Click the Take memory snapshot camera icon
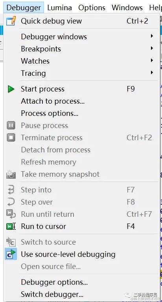Image resolution: width=162 pixels, height=302 pixels. 11,174
